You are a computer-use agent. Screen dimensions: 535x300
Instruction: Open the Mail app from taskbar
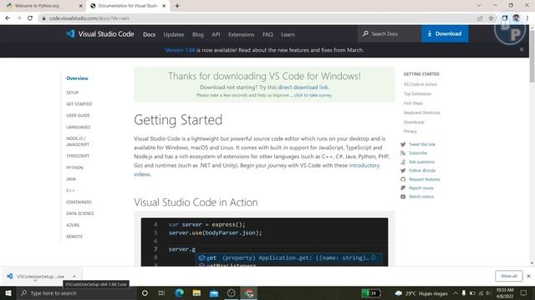coord(214,292)
